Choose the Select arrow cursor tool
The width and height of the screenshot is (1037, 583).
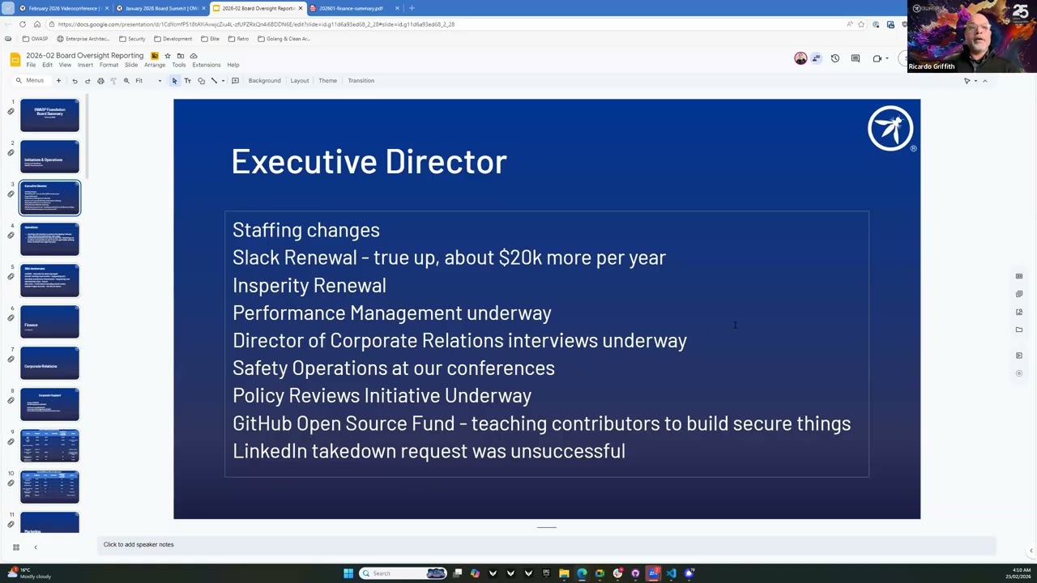point(174,81)
